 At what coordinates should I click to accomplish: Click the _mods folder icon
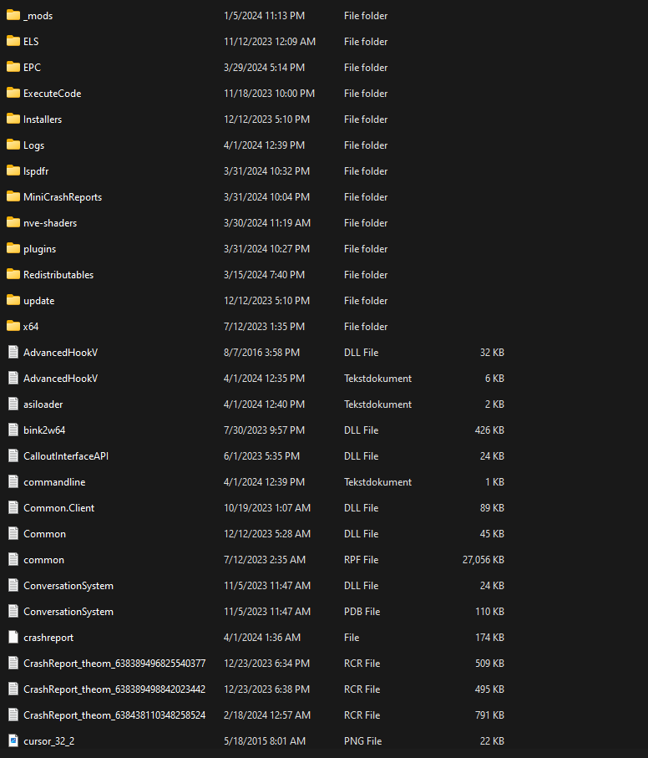(13, 16)
